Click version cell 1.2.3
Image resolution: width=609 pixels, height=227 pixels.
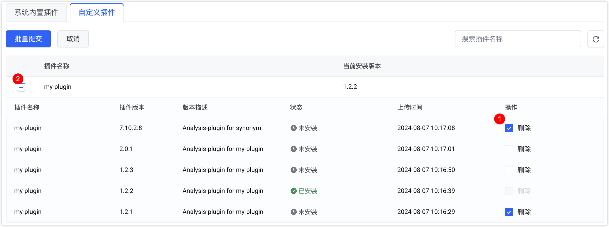tap(126, 170)
